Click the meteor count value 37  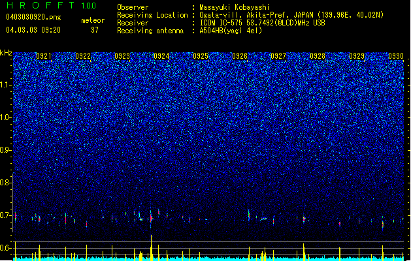pos(95,30)
